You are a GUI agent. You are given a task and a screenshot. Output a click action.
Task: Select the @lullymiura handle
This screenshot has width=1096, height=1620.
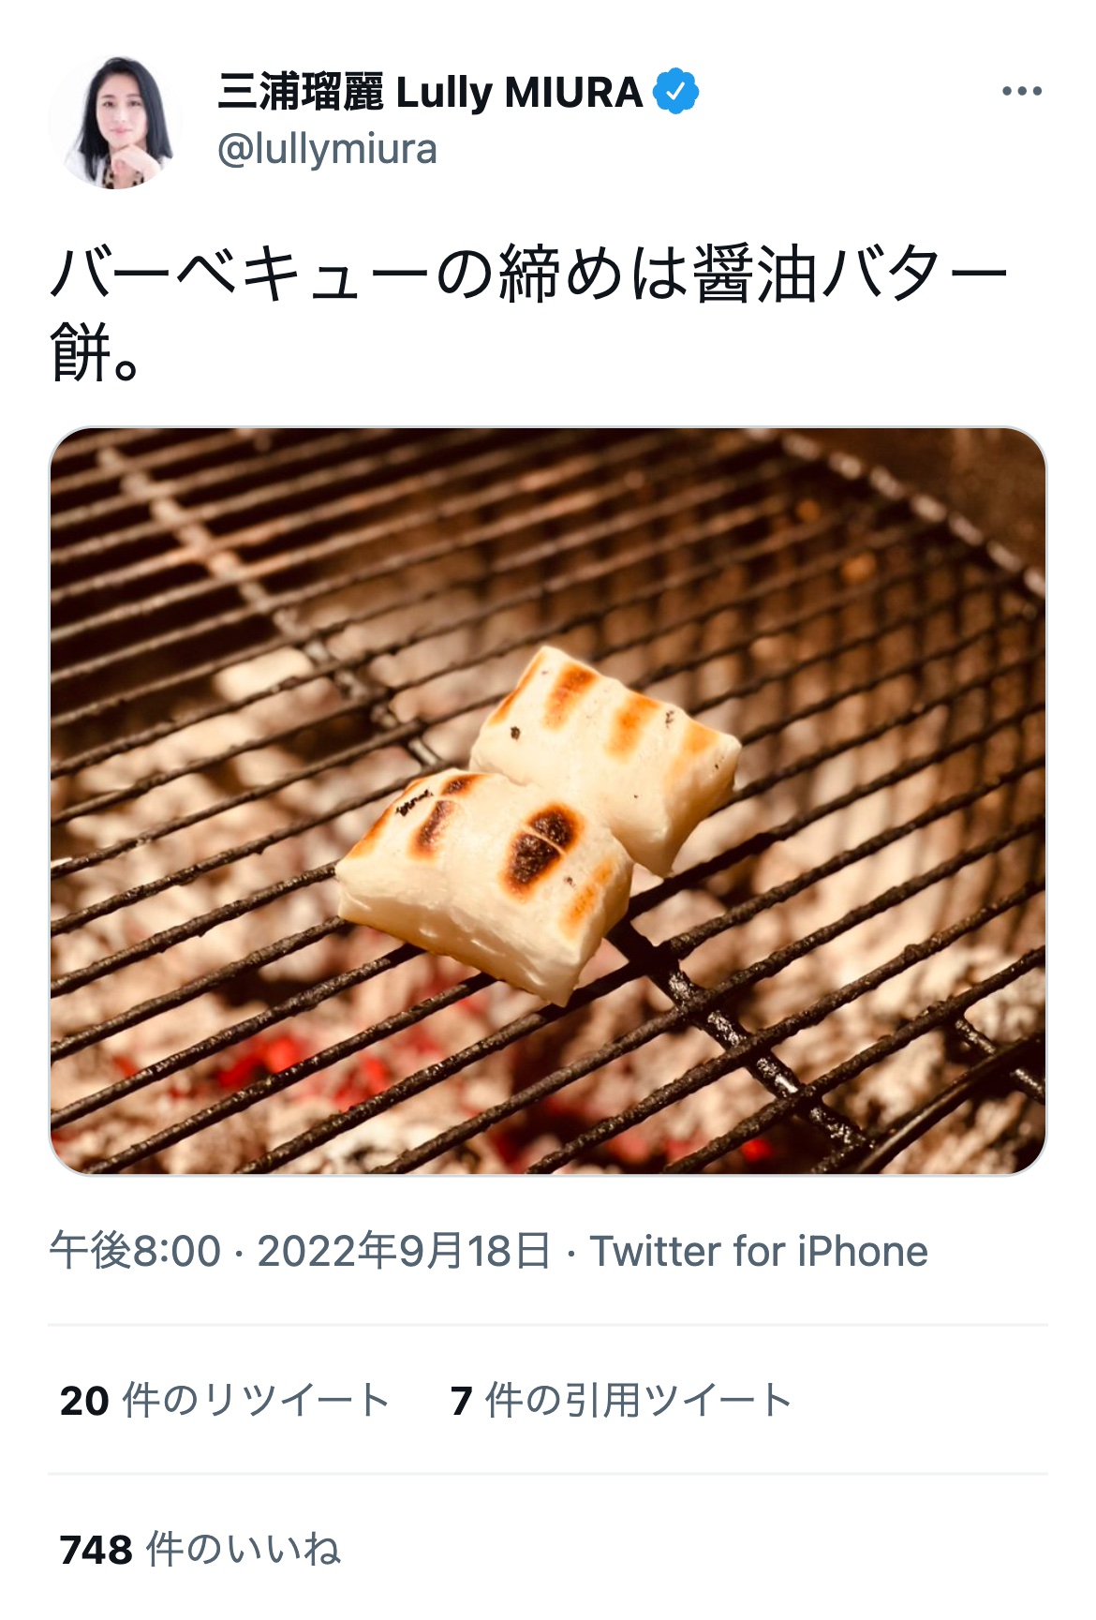point(327,150)
